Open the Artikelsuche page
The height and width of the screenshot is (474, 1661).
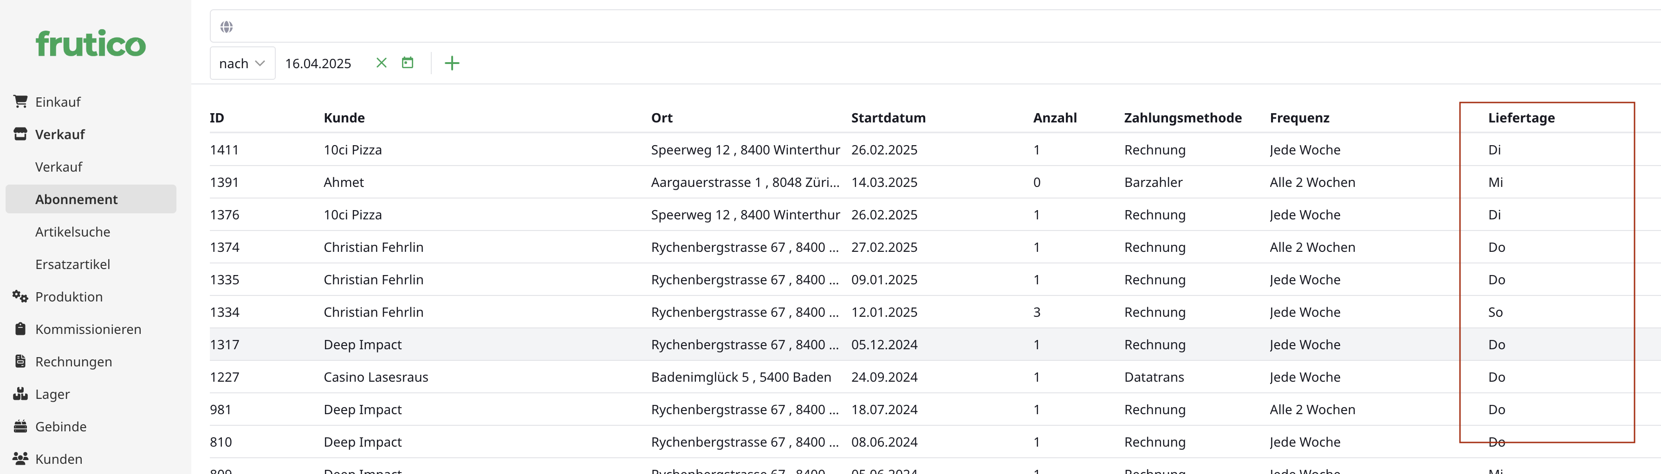(72, 231)
